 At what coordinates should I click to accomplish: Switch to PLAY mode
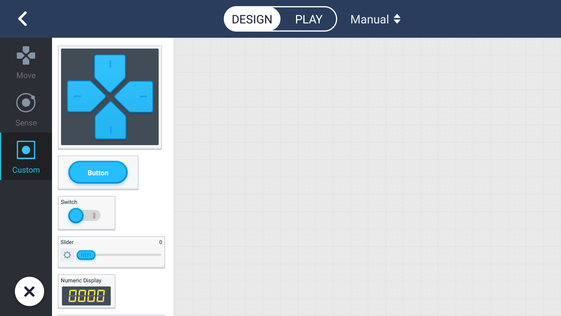coord(309,19)
